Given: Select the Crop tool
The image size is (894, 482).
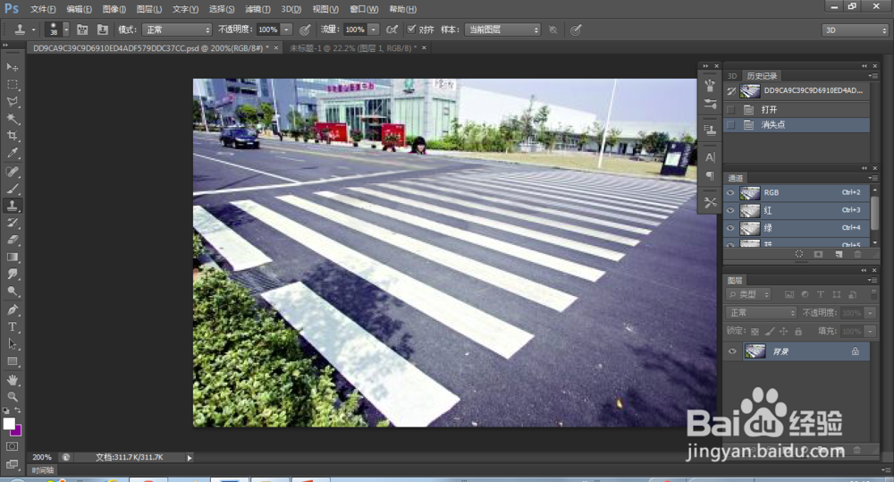Looking at the screenshot, I should point(12,136).
